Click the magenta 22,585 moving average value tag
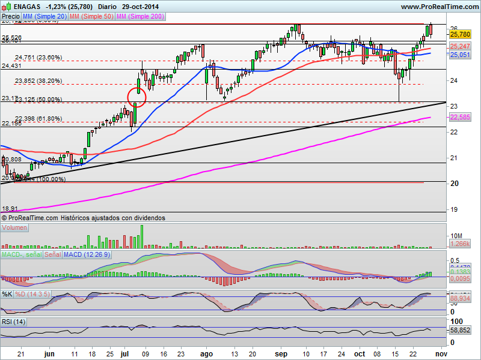This screenshot has height=360, width=481. tap(460, 117)
